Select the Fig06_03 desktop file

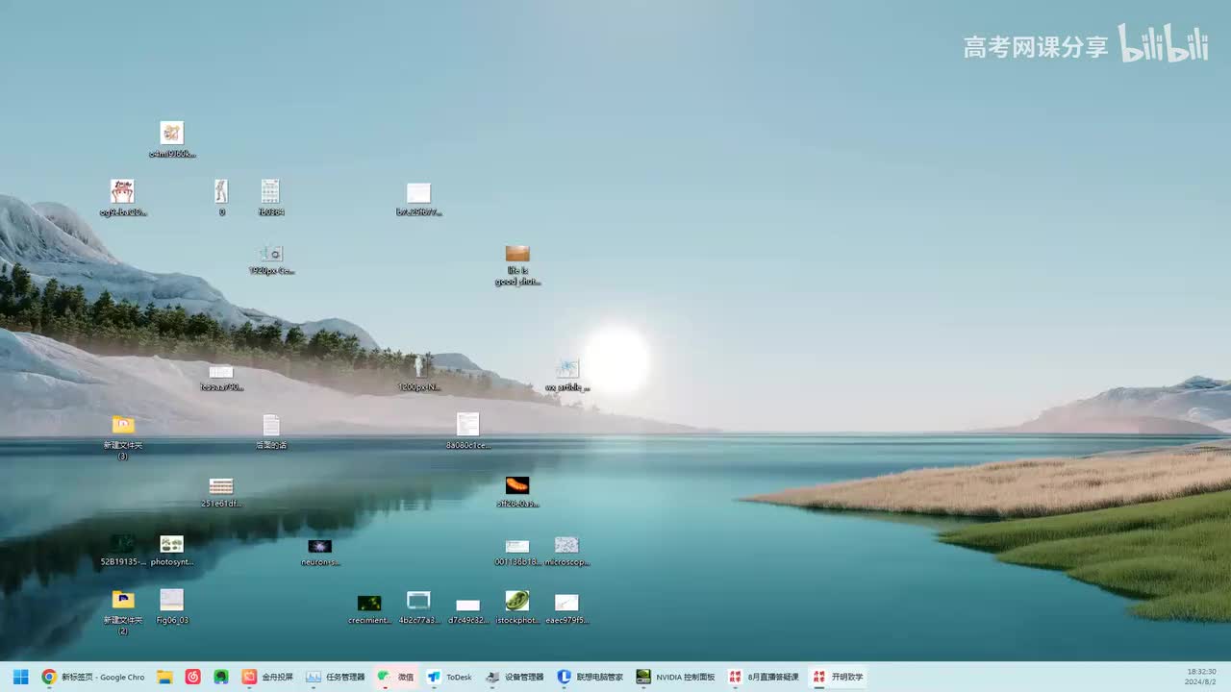coord(172,606)
